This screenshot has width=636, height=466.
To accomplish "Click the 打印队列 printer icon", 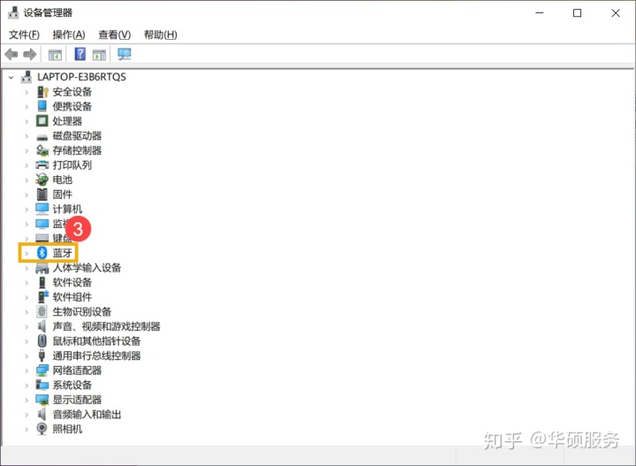I will point(42,164).
